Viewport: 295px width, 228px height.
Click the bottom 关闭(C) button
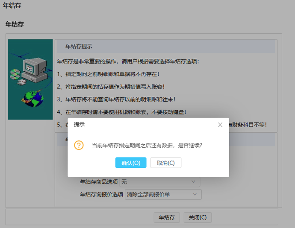(198, 217)
